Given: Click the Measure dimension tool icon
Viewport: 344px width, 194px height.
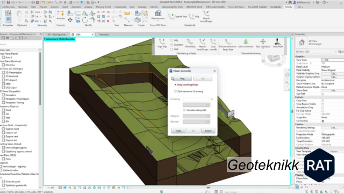Looking at the screenshot, I should coord(127,13).
